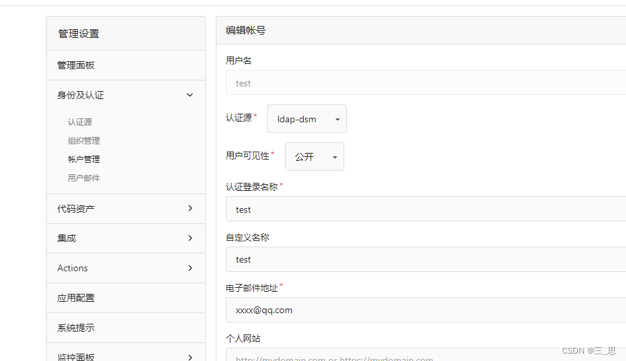Open 应用配置 in the sidebar
Image resolution: width=626 pixels, height=361 pixels.
[76, 298]
